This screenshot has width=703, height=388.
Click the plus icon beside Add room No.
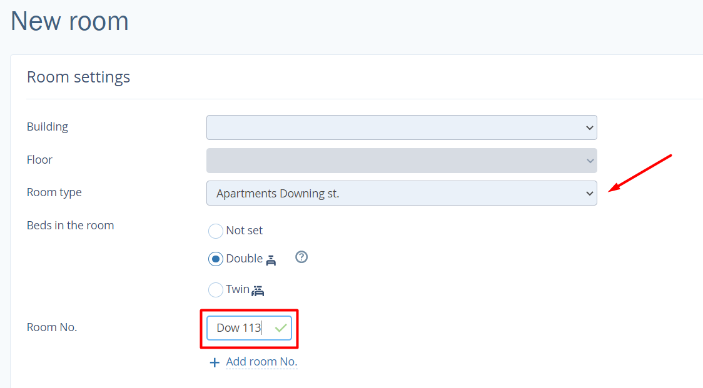pos(215,362)
